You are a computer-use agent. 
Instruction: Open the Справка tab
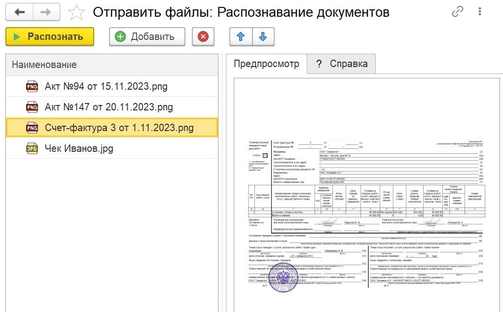(x=341, y=64)
